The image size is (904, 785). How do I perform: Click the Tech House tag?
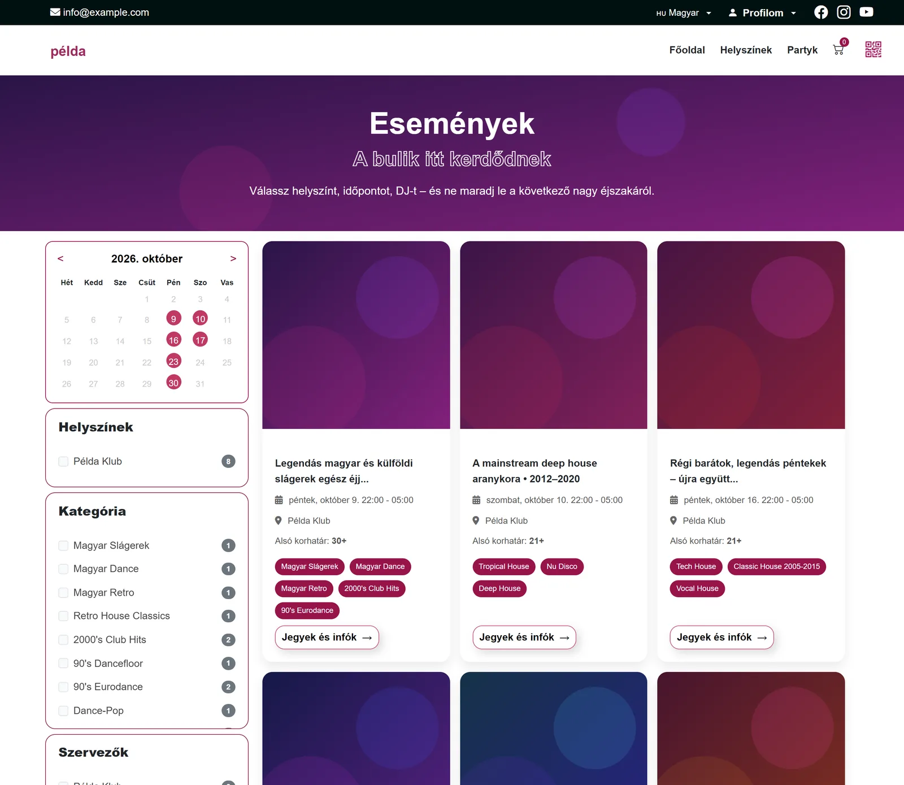[696, 566]
